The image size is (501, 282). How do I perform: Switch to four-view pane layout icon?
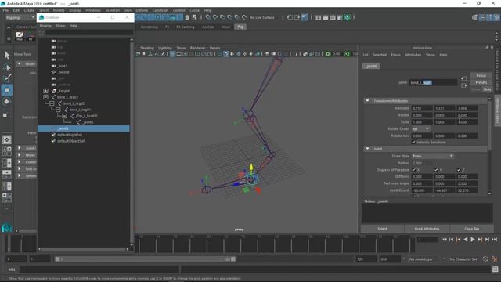click(x=7, y=151)
